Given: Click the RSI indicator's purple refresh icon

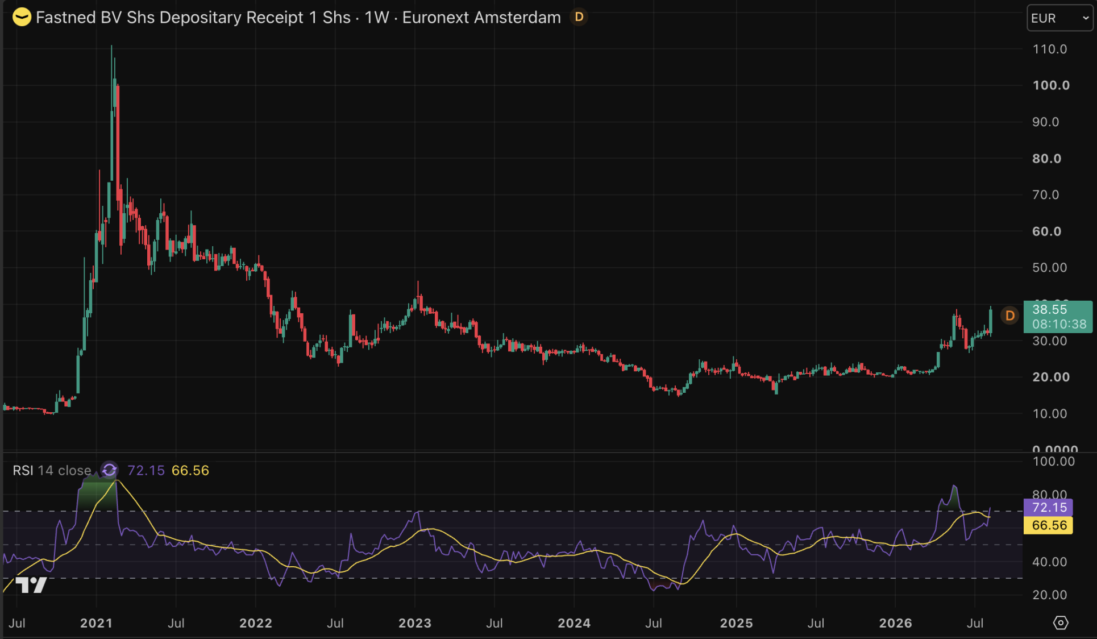Looking at the screenshot, I should pos(109,470).
